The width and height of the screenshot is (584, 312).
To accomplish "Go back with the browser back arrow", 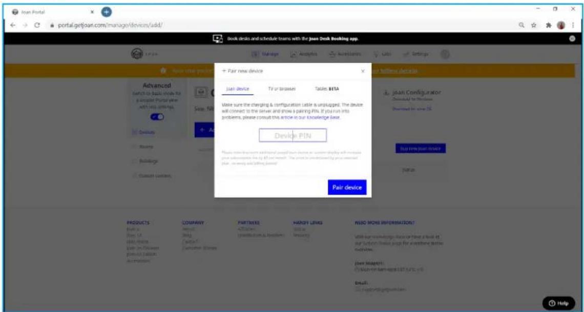I will pyautogui.click(x=13, y=25).
